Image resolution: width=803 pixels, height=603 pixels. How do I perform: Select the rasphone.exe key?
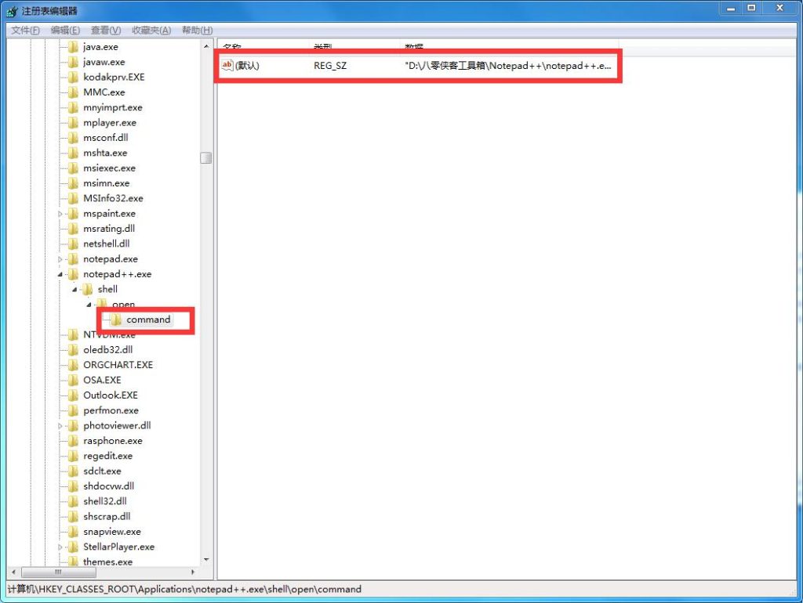[x=113, y=441]
